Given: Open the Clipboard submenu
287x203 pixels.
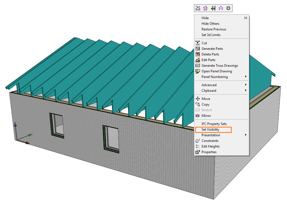Looking at the screenshot, I should pos(209,91).
